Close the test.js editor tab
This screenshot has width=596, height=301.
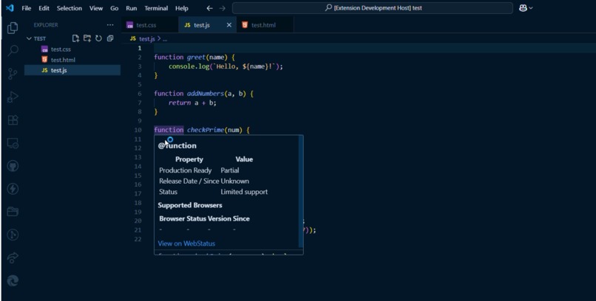pyautogui.click(x=228, y=25)
